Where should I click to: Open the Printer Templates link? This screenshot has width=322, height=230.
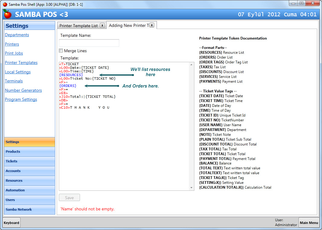point(21,62)
